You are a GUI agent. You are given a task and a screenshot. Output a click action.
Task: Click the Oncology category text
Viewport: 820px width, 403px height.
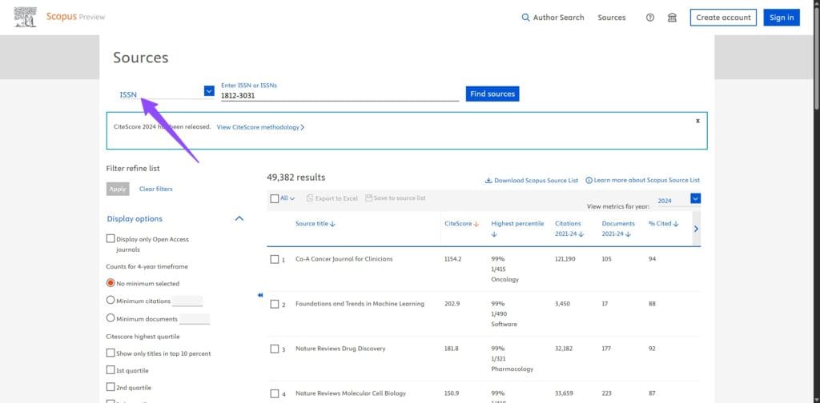pos(504,279)
